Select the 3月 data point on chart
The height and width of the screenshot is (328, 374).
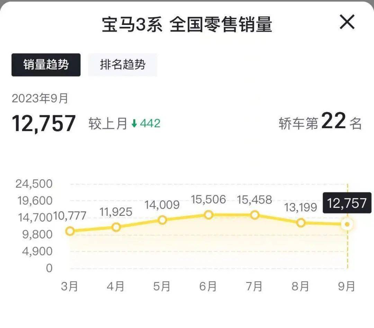pyautogui.click(x=70, y=231)
